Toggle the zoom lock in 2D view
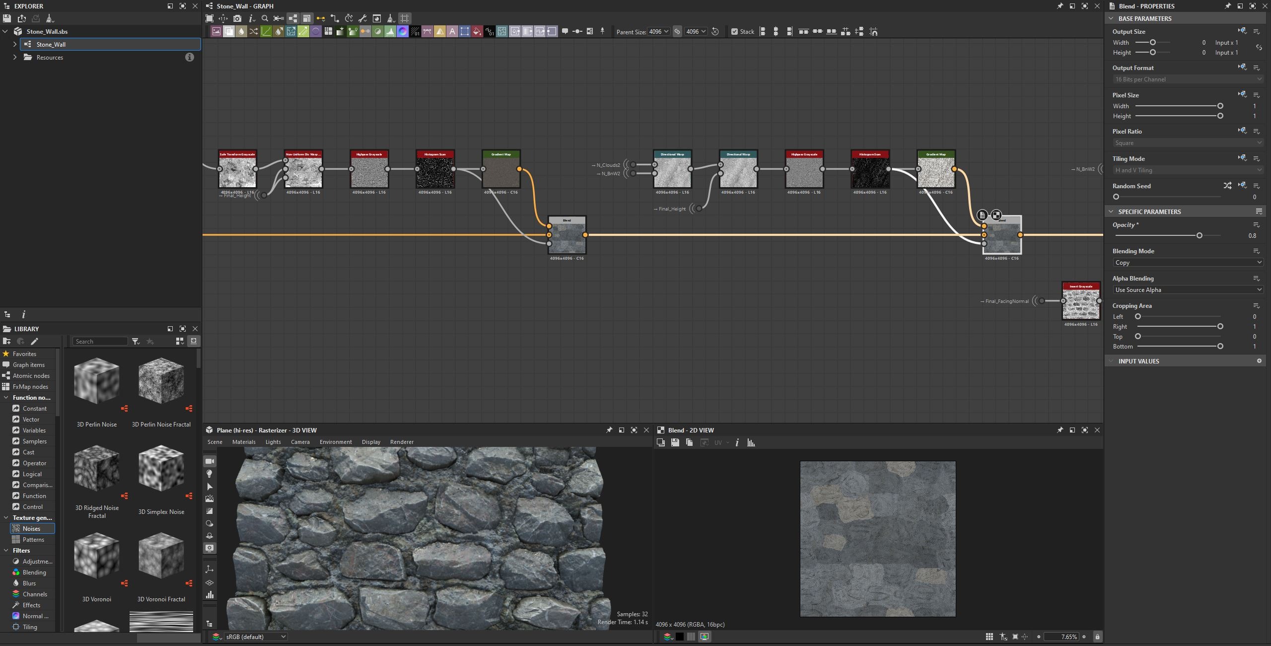 pyautogui.click(x=1097, y=637)
